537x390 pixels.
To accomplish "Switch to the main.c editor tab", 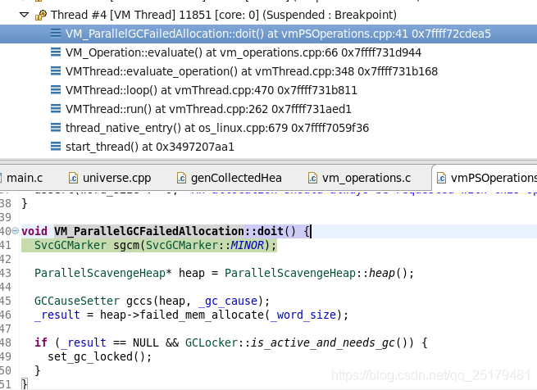I will pos(25,178).
